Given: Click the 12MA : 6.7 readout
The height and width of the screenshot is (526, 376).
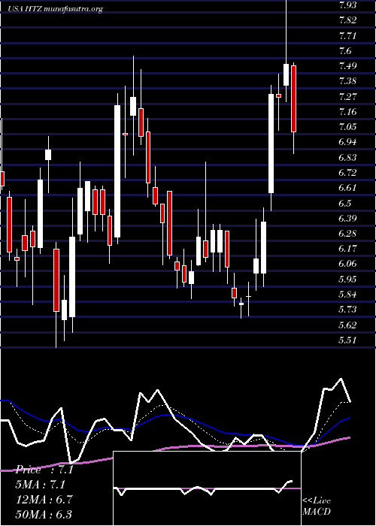Looking at the screenshot, I should coord(42,500).
